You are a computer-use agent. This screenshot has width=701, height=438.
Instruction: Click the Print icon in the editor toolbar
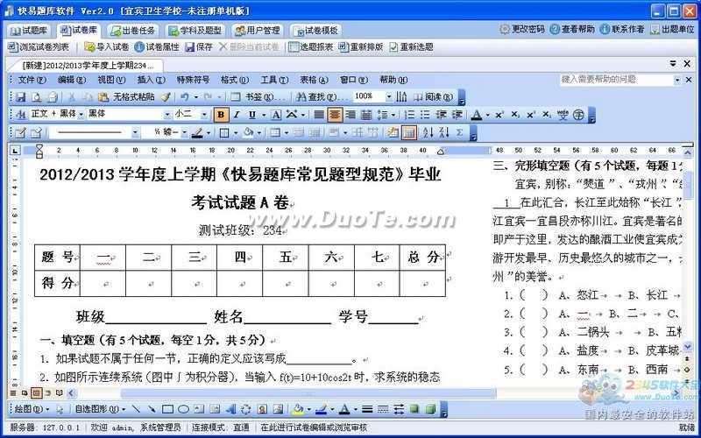click(x=53, y=97)
